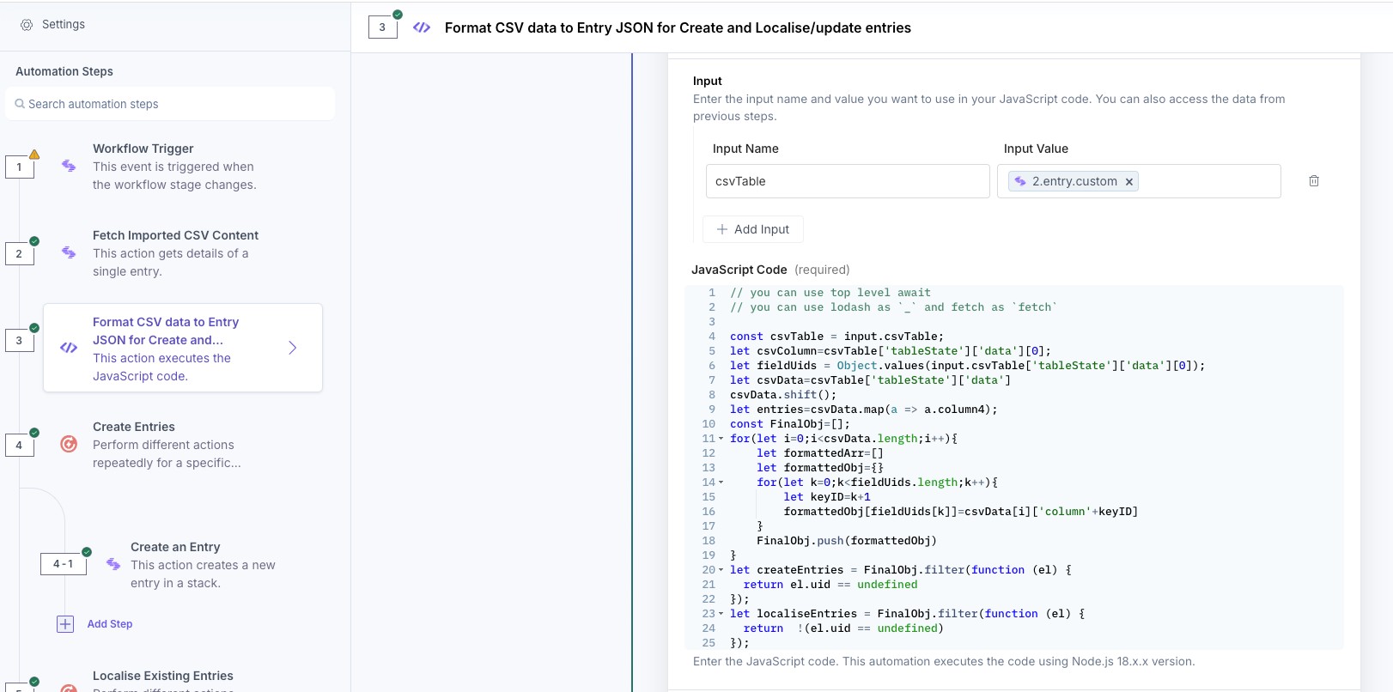The height and width of the screenshot is (692, 1393).
Task: Click the Add Step link
Action: pyautogui.click(x=110, y=624)
